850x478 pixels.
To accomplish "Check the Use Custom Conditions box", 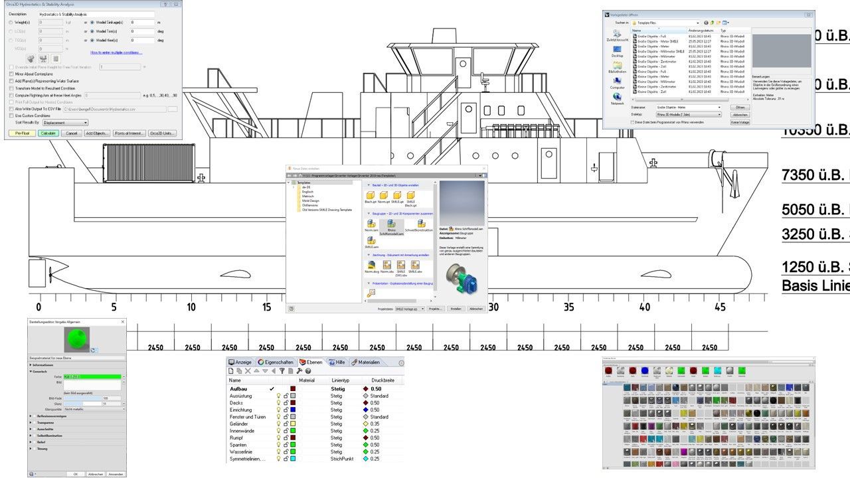I will (x=11, y=115).
